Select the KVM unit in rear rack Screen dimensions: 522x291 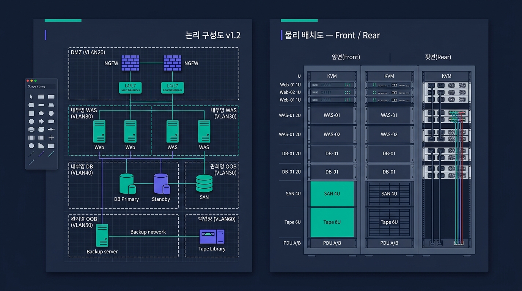[447, 76]
